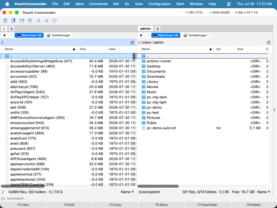Select the Pictures folder
Screen dimensions: 277x208
[x=202, y=118]
